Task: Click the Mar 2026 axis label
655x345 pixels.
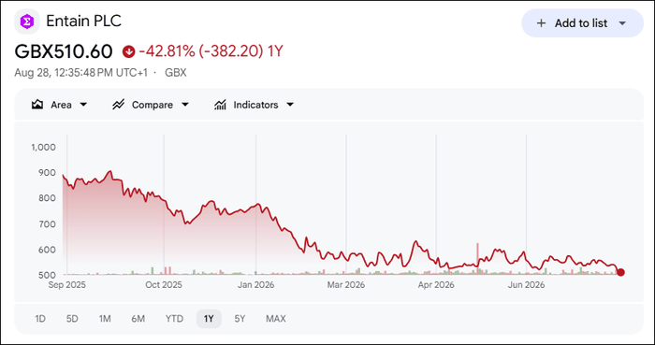Action: pyautogui.click(x=346, y=285)
